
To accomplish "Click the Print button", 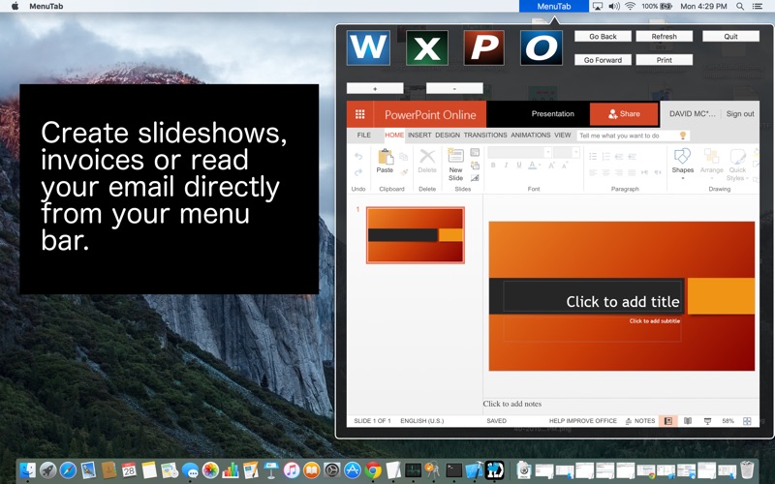I will (x=664, y=60).
